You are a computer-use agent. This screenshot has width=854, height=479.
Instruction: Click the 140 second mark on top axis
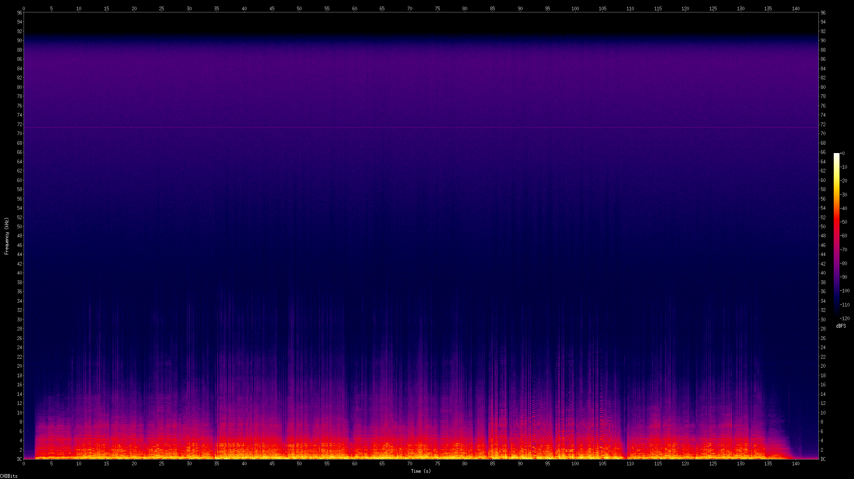tap(796, 8)
